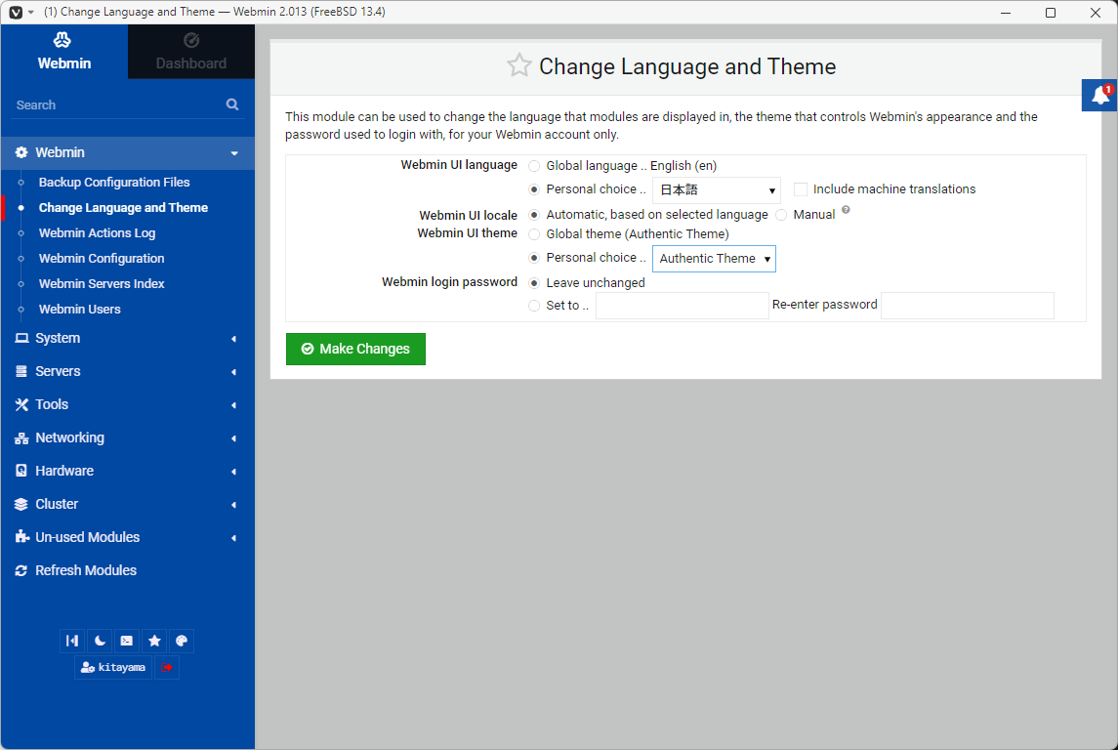Open theme configuration palette icon
Screen dimensions: 1118x750
tap(182, 641)
